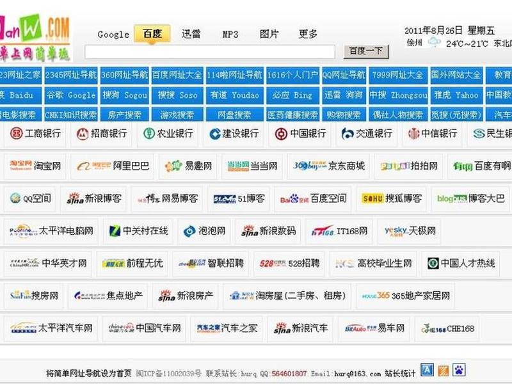Open 交通银行 bank link
This screenshot has height=384, width=512.
[366, 134]
